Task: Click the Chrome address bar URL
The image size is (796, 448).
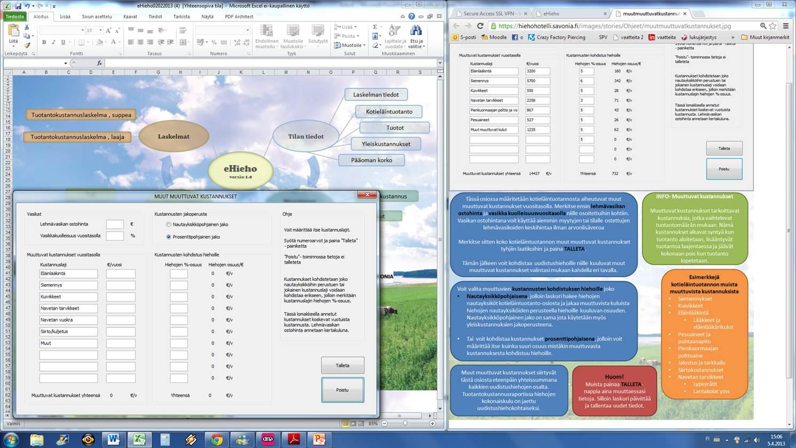Action: pyautogui.click(x=615, y=26)
